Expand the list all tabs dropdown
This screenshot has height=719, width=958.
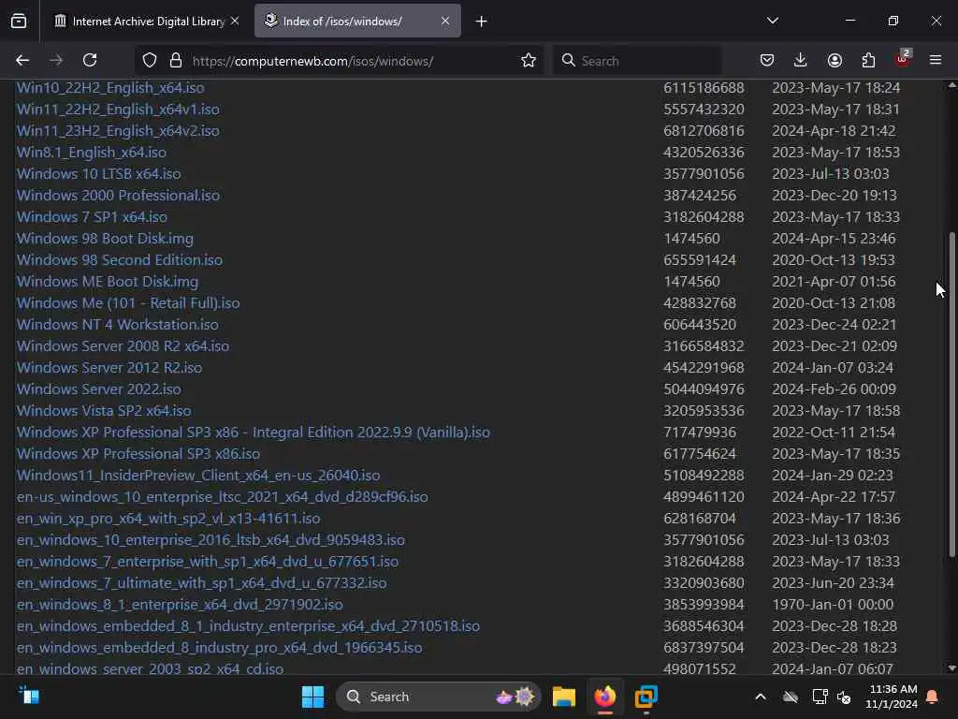(773, 21)
